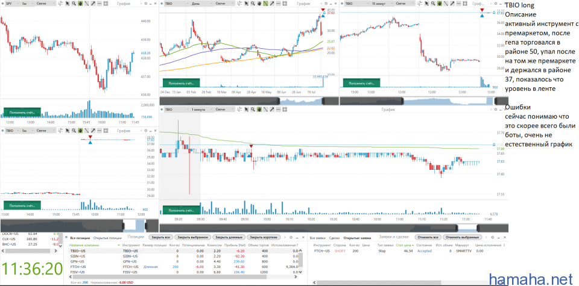
Task: Select the pointer tool in TBIO daily chart
Action: point(247,4)
